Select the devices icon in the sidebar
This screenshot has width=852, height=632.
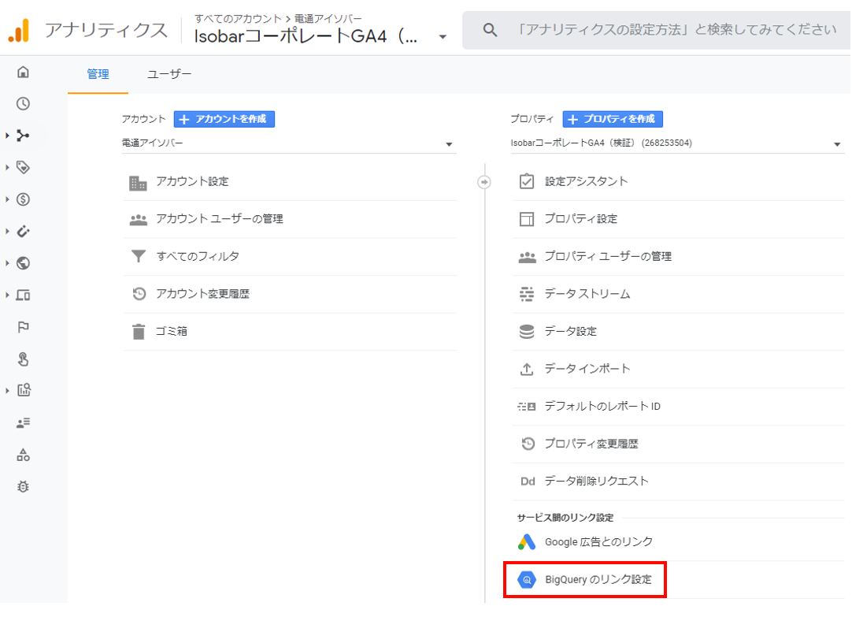pos(23,295)
